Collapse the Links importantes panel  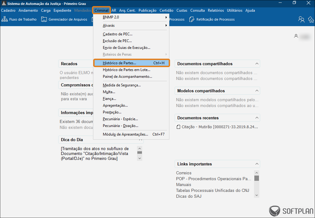pos(257,164)
